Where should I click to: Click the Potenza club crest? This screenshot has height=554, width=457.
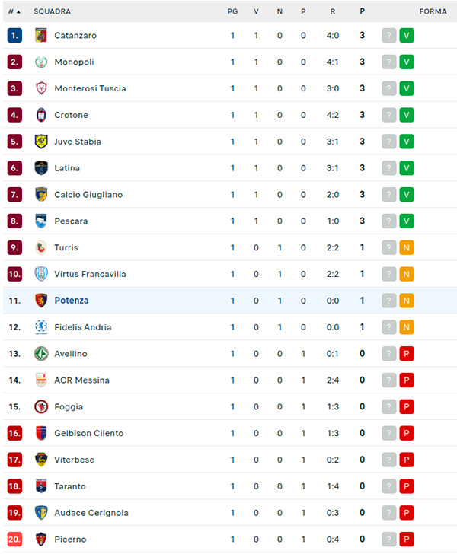coord(41,301)
